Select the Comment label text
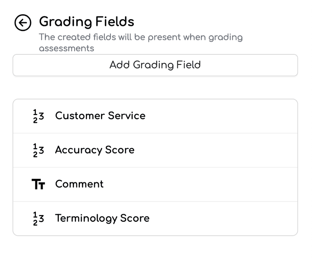The width and height of the screenshot is (312, 258). tap(80, 184)
